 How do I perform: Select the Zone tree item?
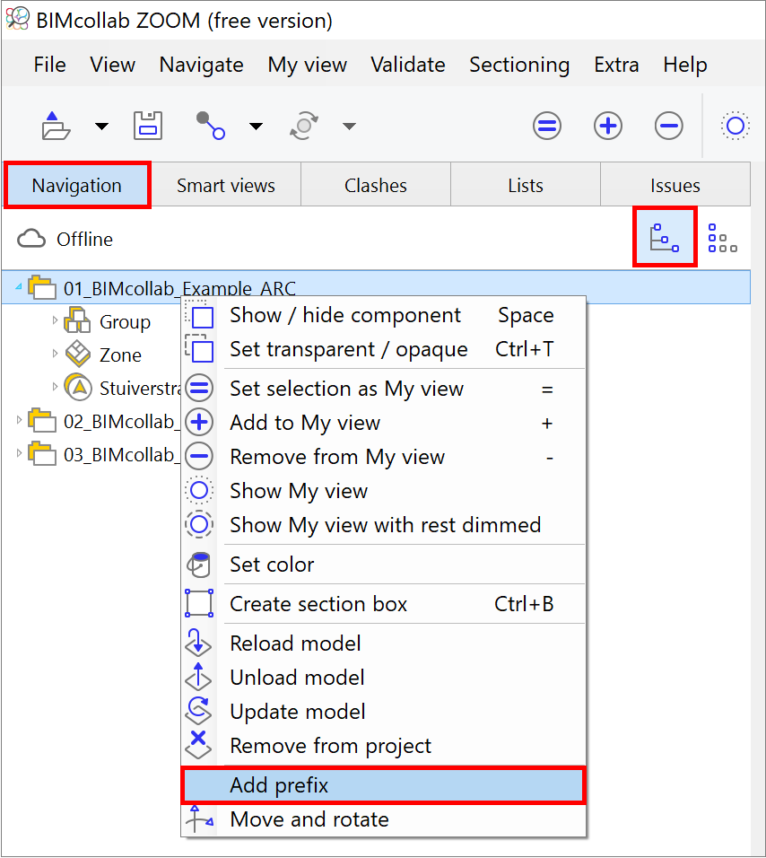(120, 355)
